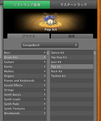This screenshot has height=121, width=101.
Task: Expand the arrow next to Bass
Action: [45, 52]
